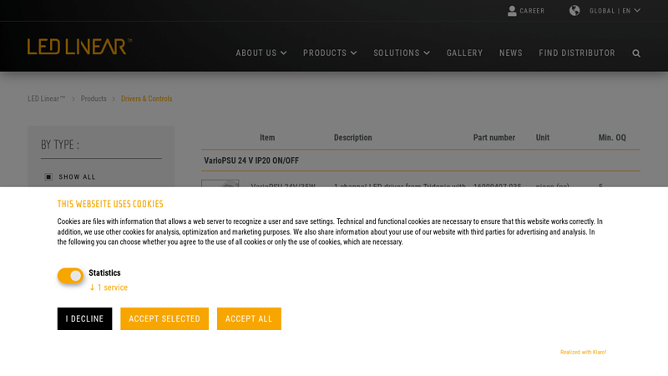Click the globe language icon
The height and width of the screenshot is (376, 668).
(574, 11)
